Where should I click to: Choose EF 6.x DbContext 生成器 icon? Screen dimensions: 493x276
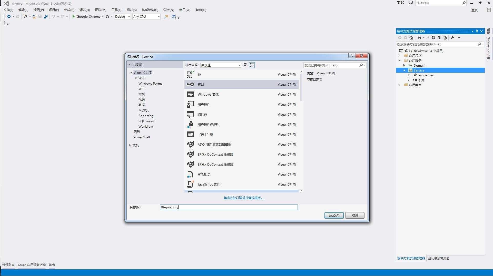click(190, 164)
